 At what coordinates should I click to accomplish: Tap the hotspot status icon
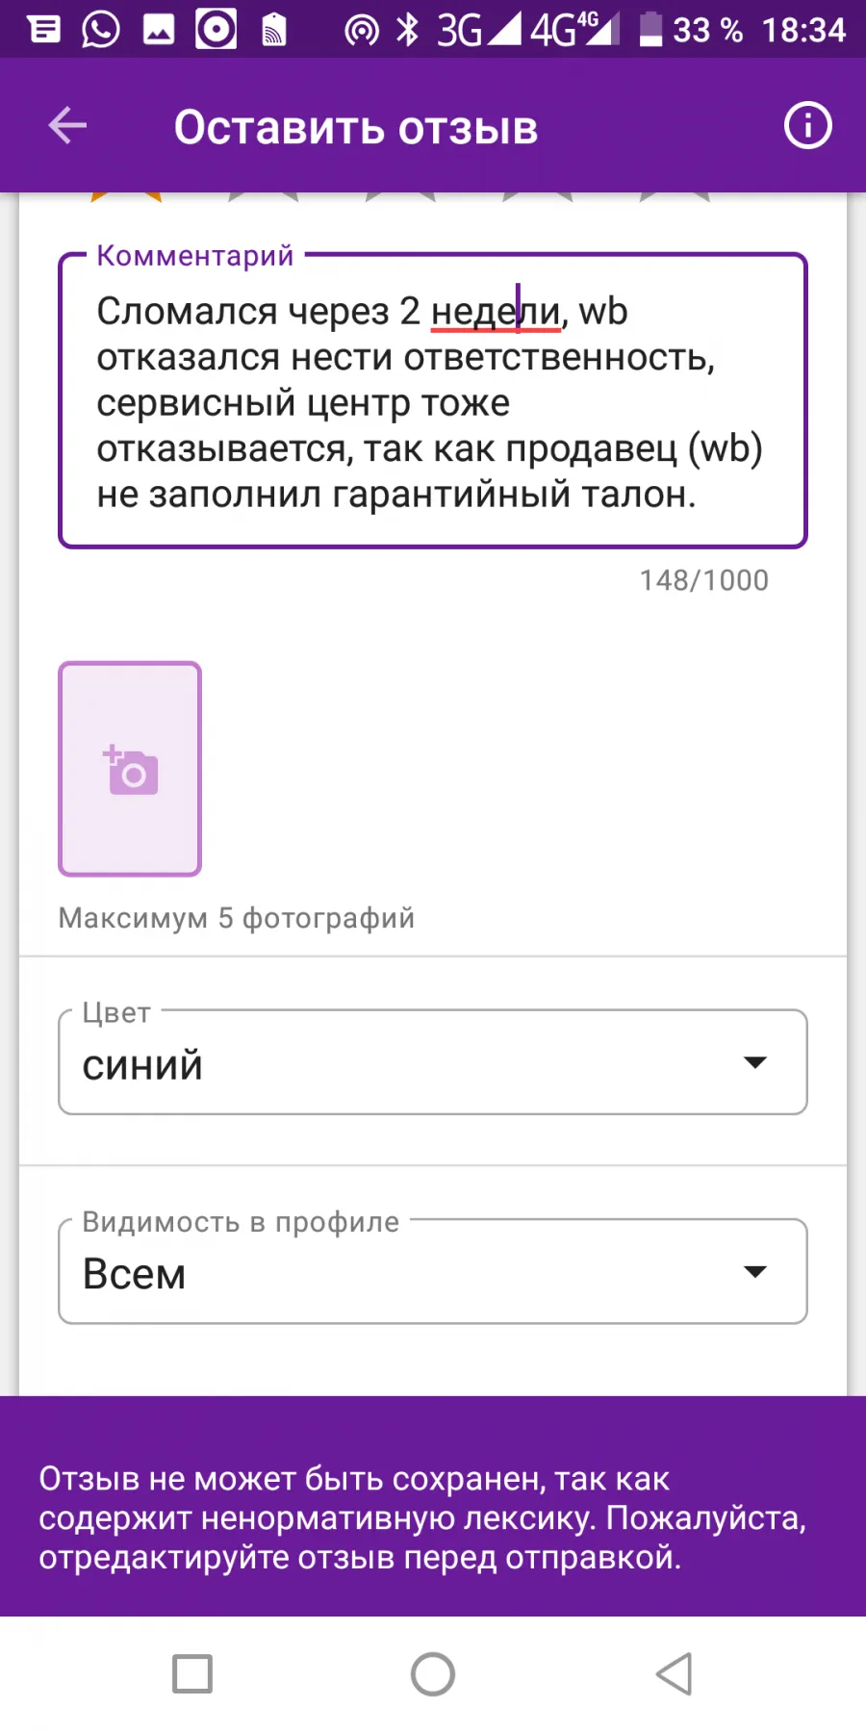[362, 31]
